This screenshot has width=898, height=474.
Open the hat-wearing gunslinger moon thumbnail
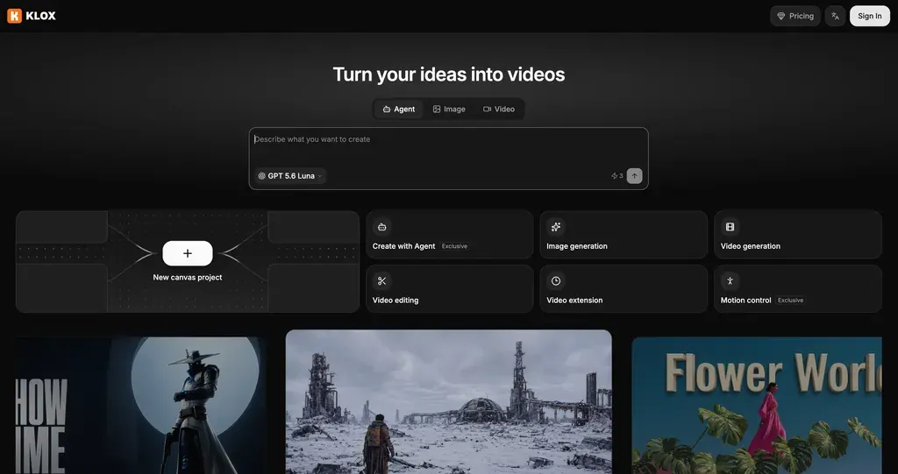coord(141,406)
